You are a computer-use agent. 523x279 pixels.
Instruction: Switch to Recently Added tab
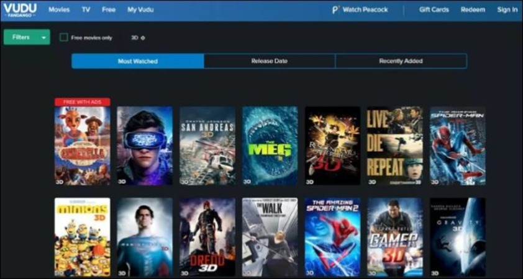pos(401,61)
